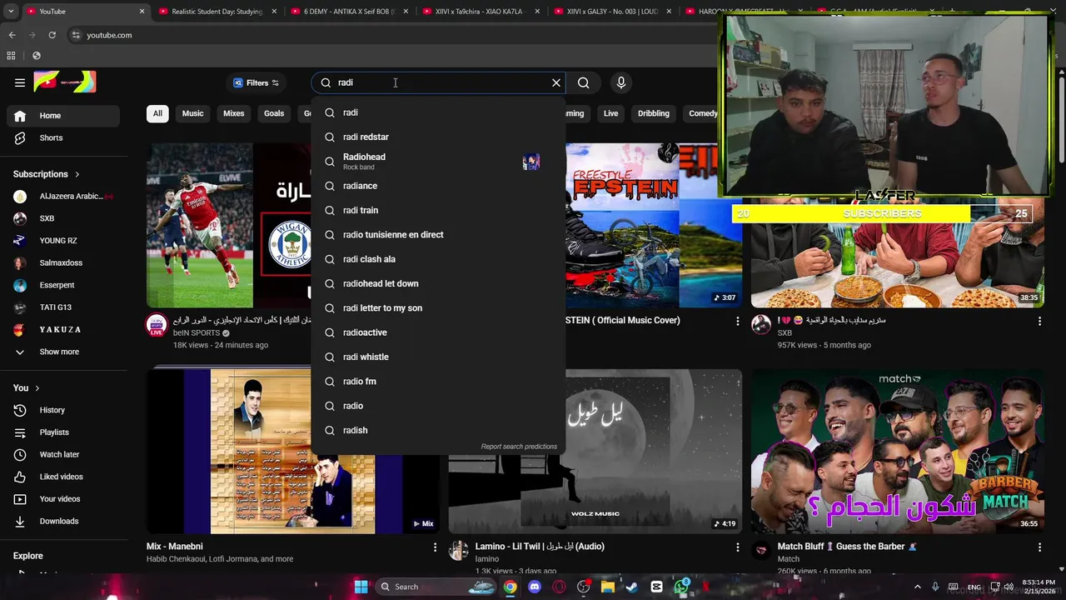The image size is (1066, 600).
Task: Open Your videos
Action: coord(63,499)
